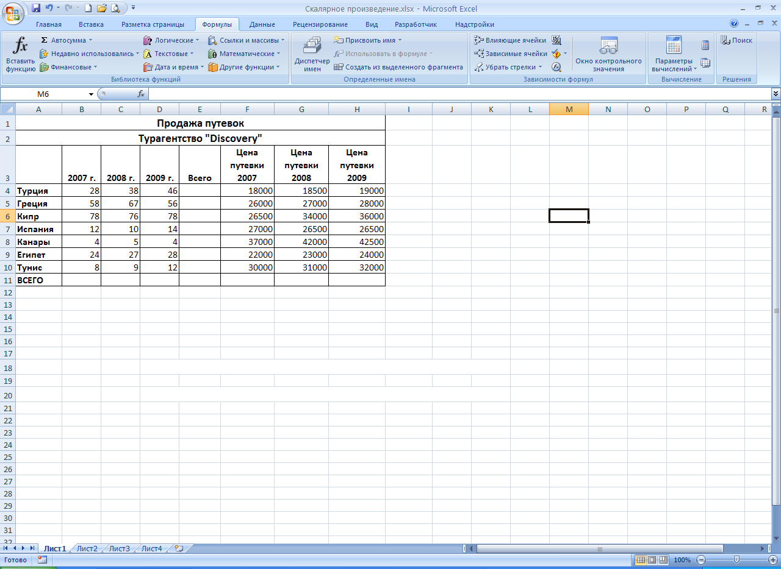The width and height of the screenshot is (781, 569).
Task: Switch to Вид tab
Action: point(372,24)
